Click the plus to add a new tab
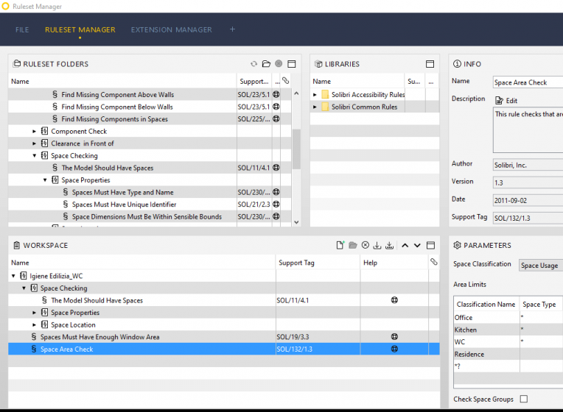 click(x=232, y=29)
